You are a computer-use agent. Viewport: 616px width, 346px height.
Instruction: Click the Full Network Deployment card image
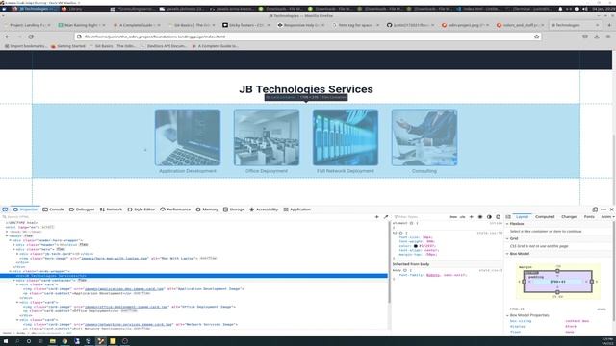346,137
